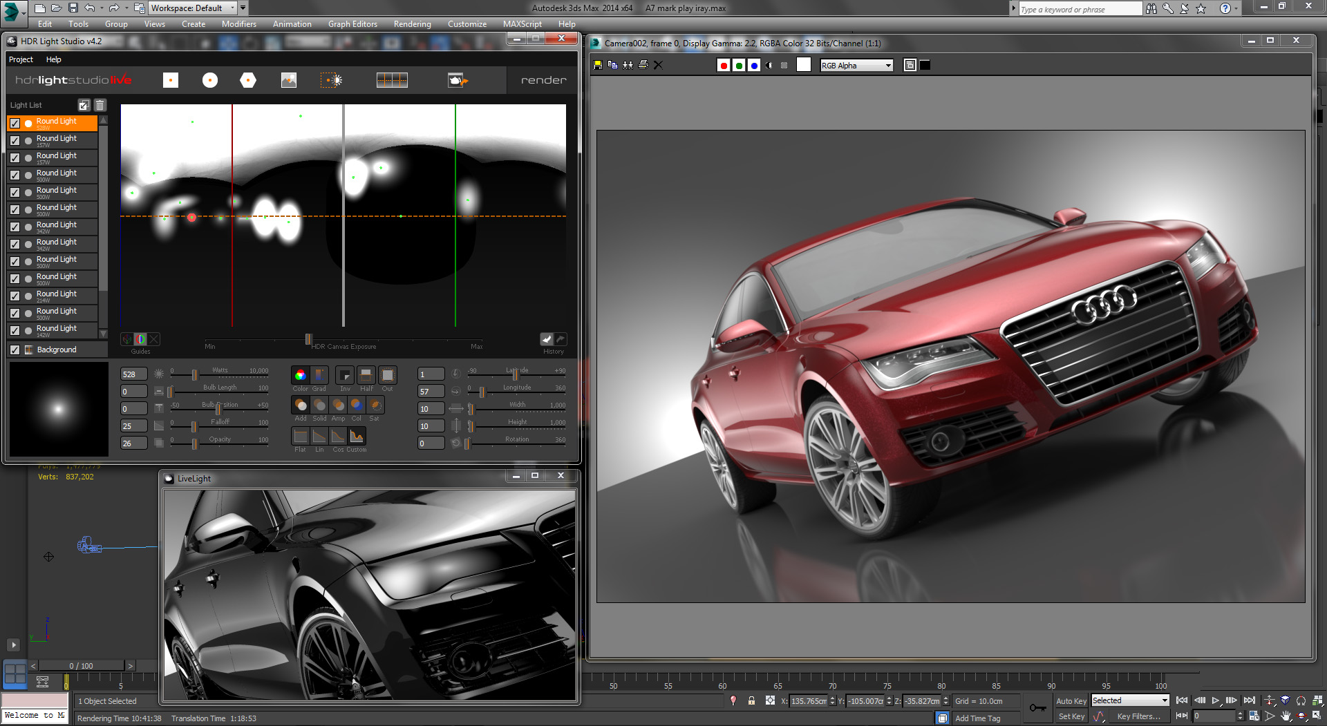Open the Project menu in HDR Light Studio
Viewport: 1327px width, 726px height.
coord(21,59)
